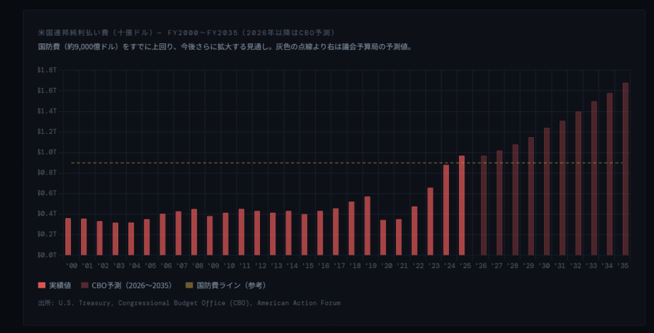Click the bar for fiscal year '25
654x333 pixels.
tap(462, 205)
